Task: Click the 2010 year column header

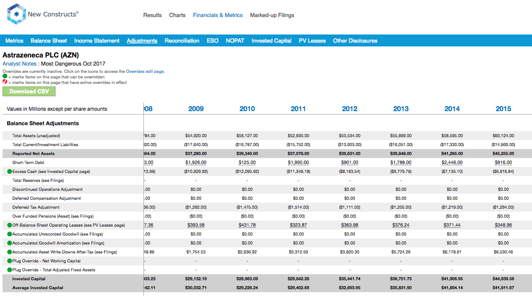Action: coord(247,109)
